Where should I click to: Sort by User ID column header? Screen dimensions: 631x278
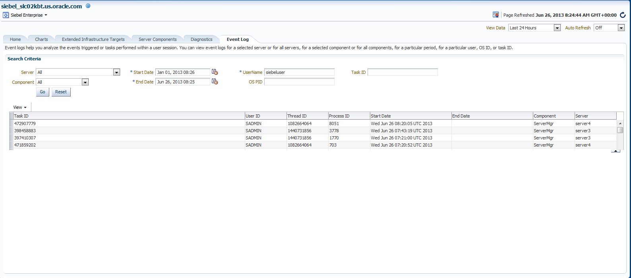coord(265,116)
